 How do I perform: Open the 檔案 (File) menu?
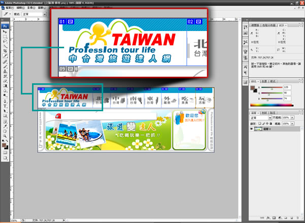[x=10, y=8]
